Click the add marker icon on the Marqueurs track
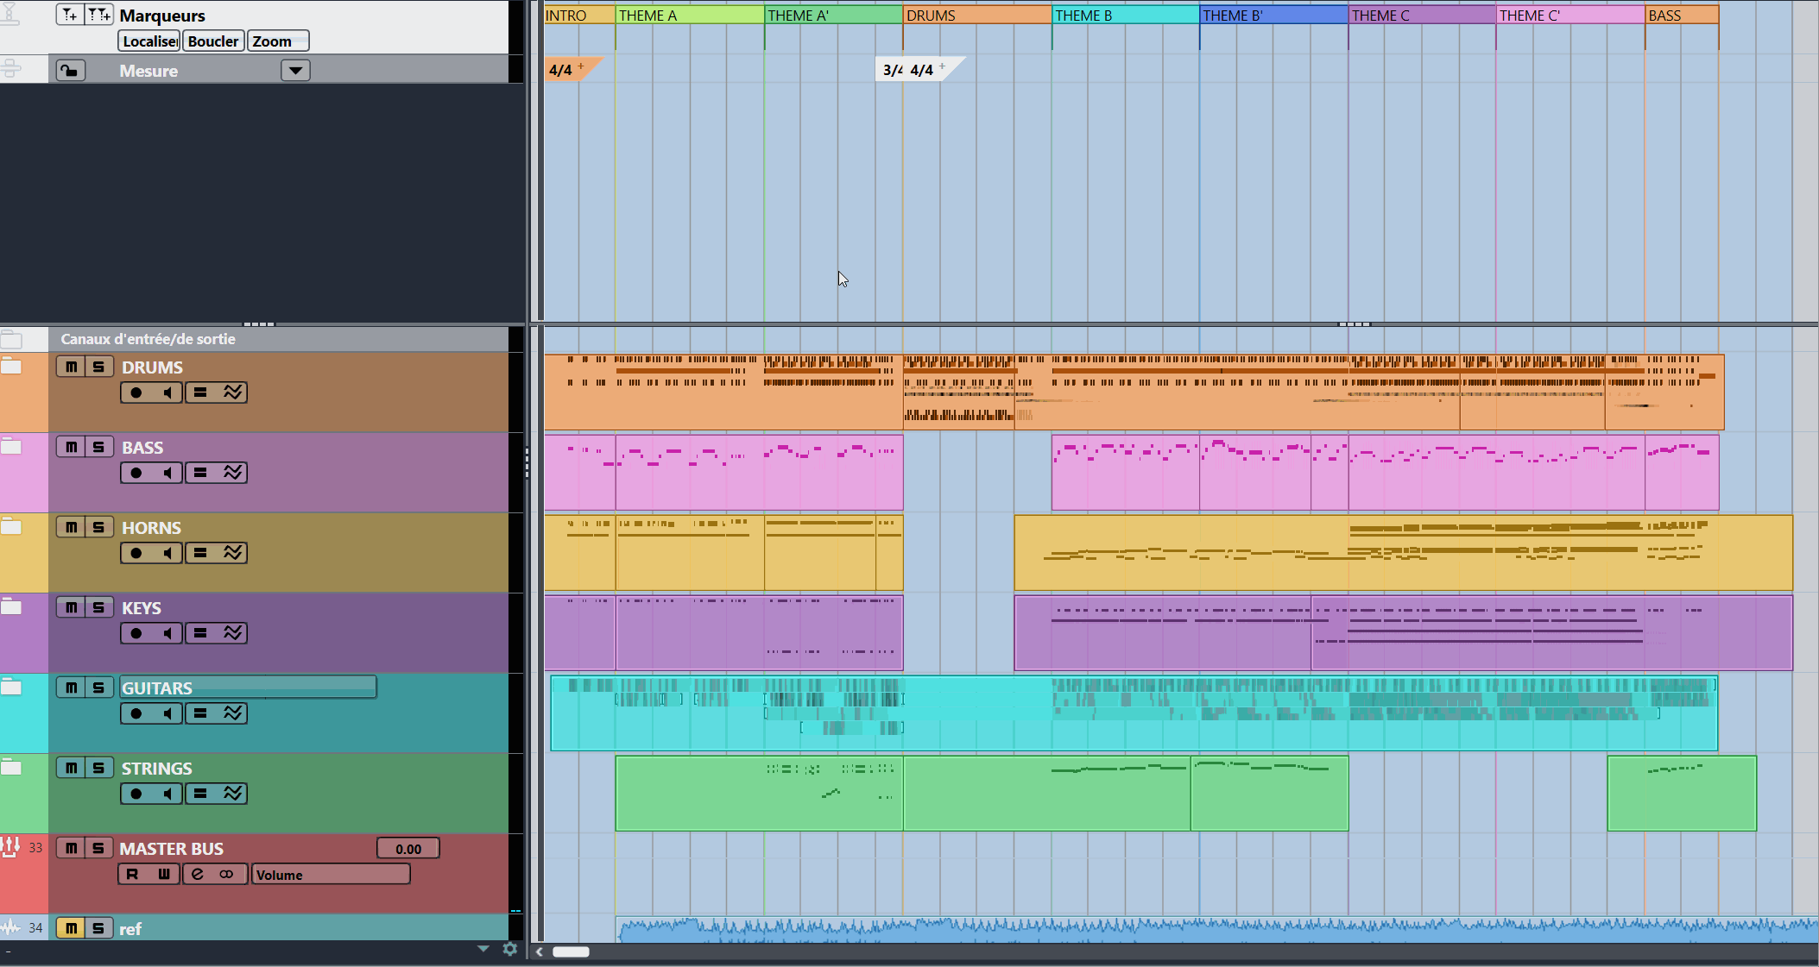 [68, 14]
